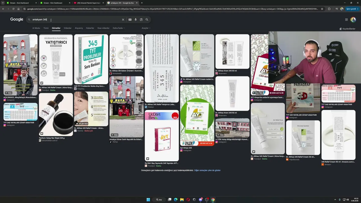
Task: Go back to the previous page
Action: [x=3, y=9]
